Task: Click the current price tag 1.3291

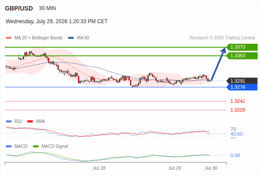Action: (242, 81)
